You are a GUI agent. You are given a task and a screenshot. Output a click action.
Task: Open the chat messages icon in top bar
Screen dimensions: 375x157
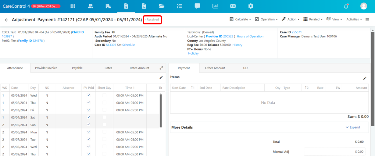(197, 6)
